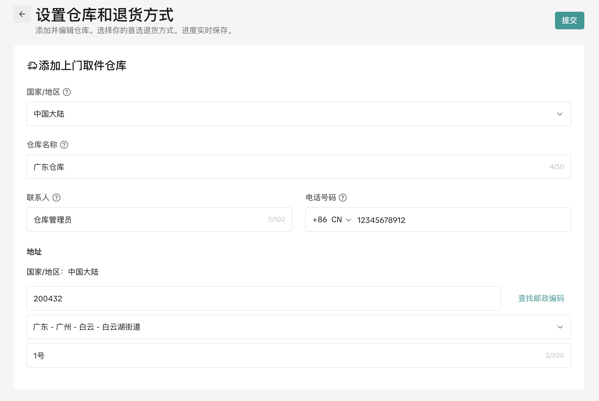This screenshot has width=599, height=401.
Task: Focus the 仓库名称 field containing 广东仓库
Action: (x=286, y=167)
